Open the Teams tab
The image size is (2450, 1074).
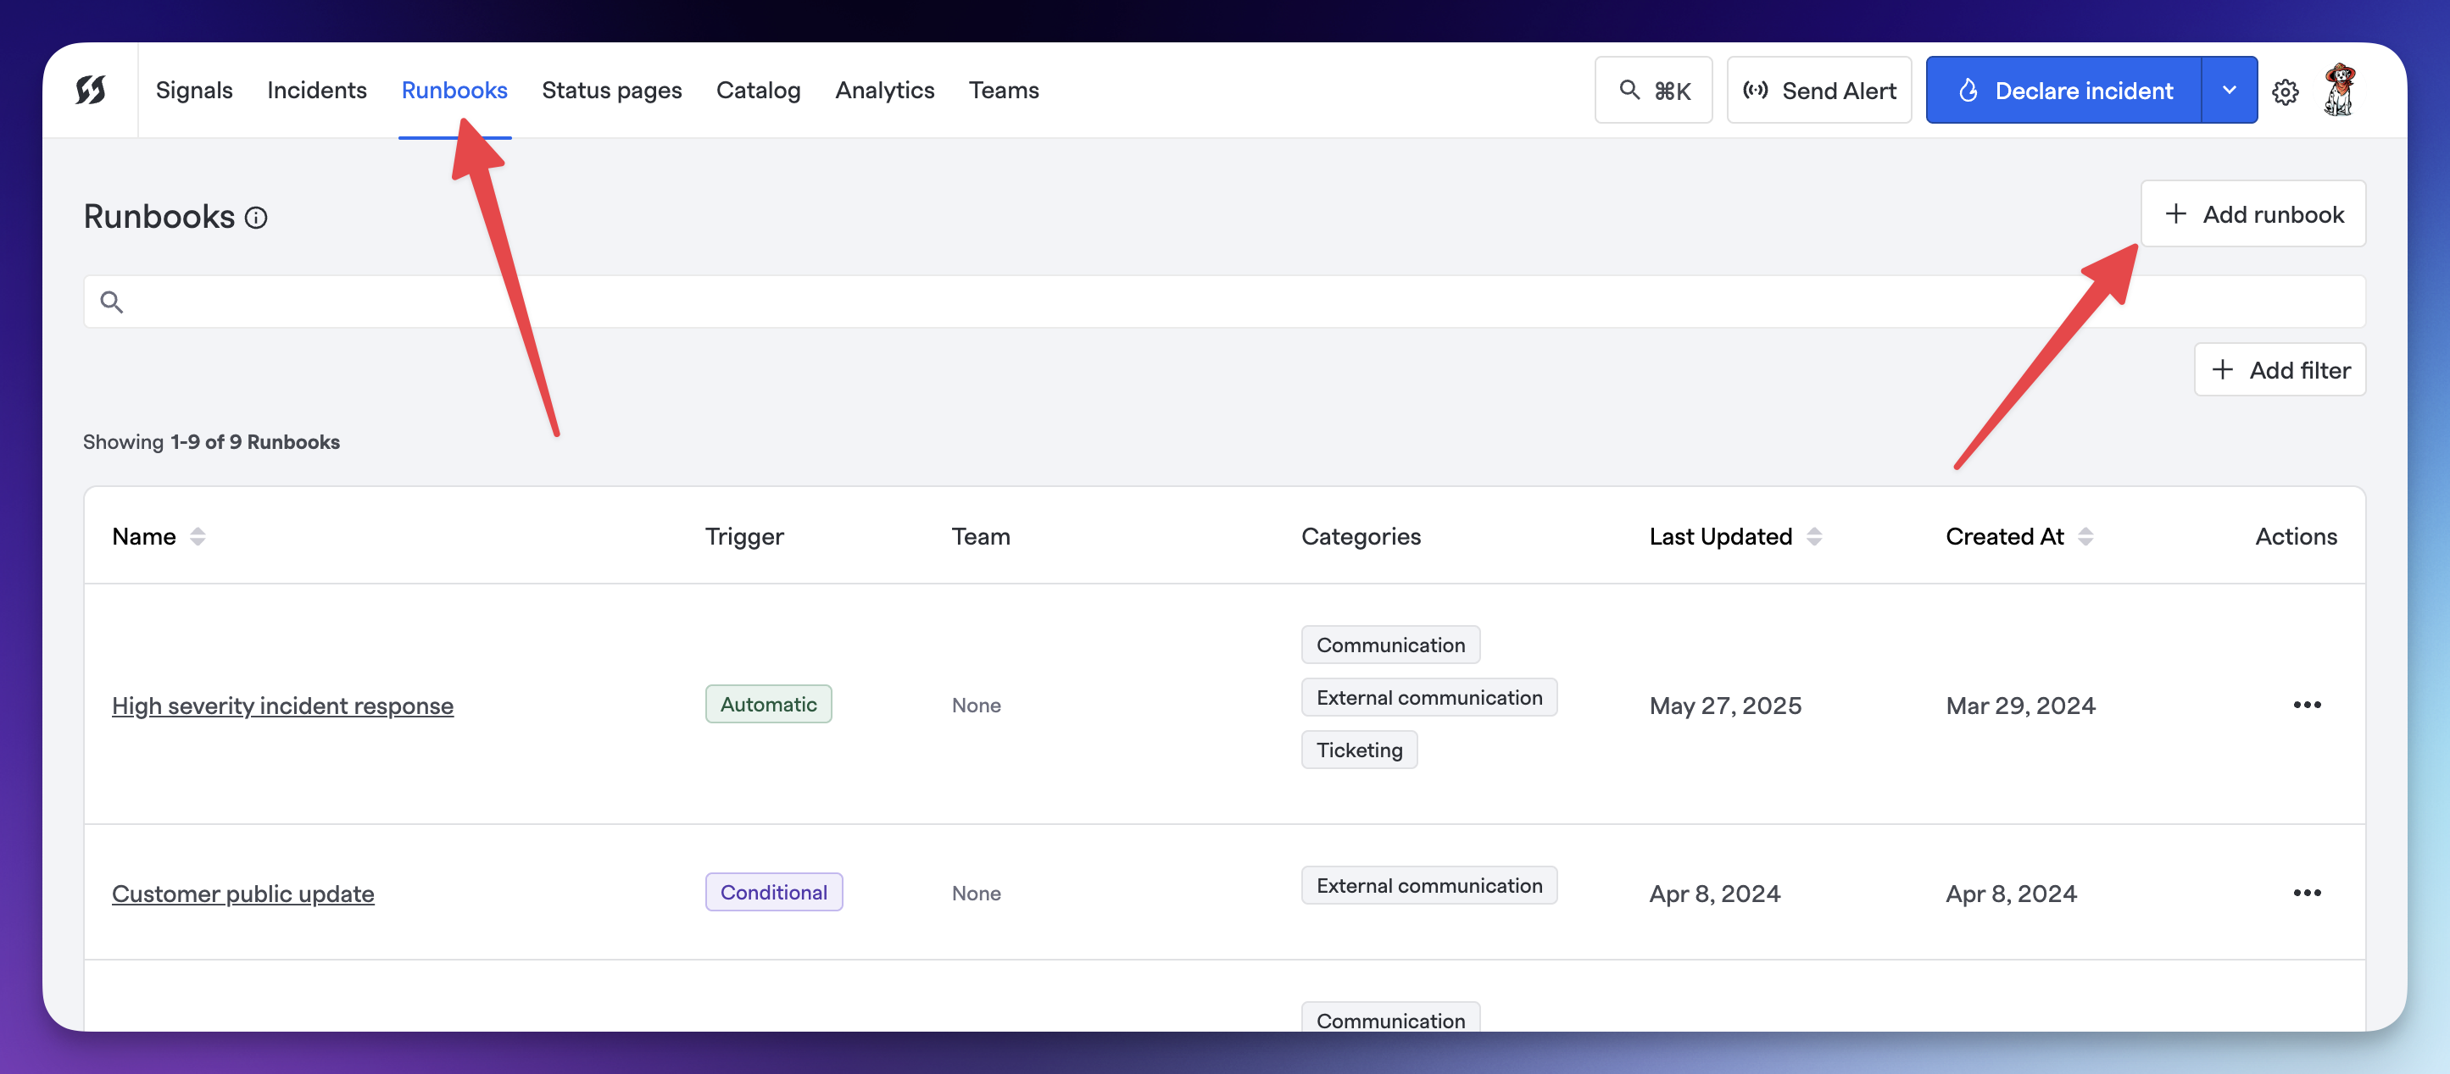click(x=1004, y=91)
